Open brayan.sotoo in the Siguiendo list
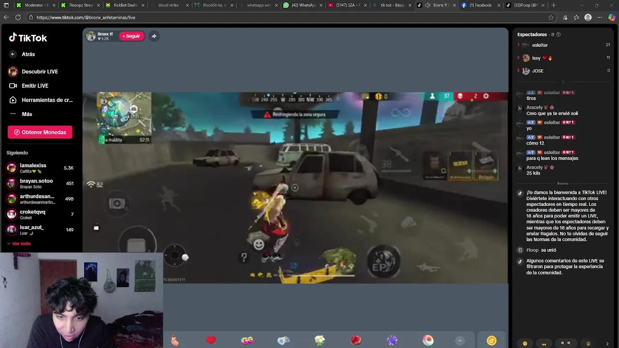The width and height of the screenshot is (619, 348). tap(40, 184)
